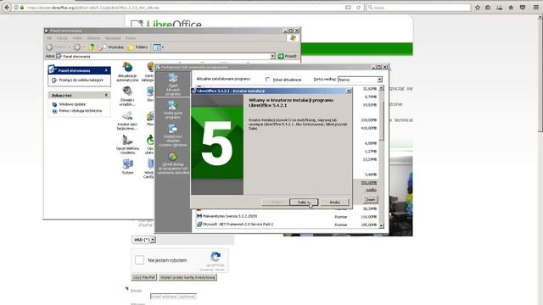Screen dimensions: 543x305
Task: Open Pomoc i obsługa techniczna link
Action: coord(80,111)
